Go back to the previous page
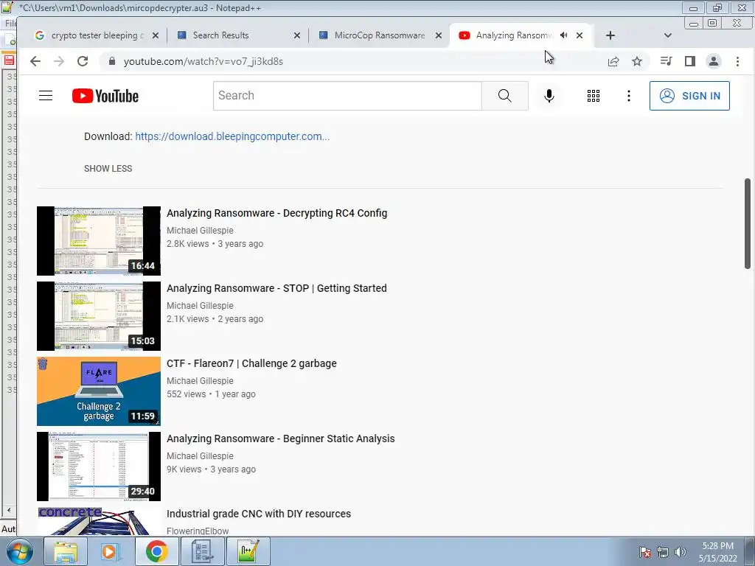 [35, 61]
